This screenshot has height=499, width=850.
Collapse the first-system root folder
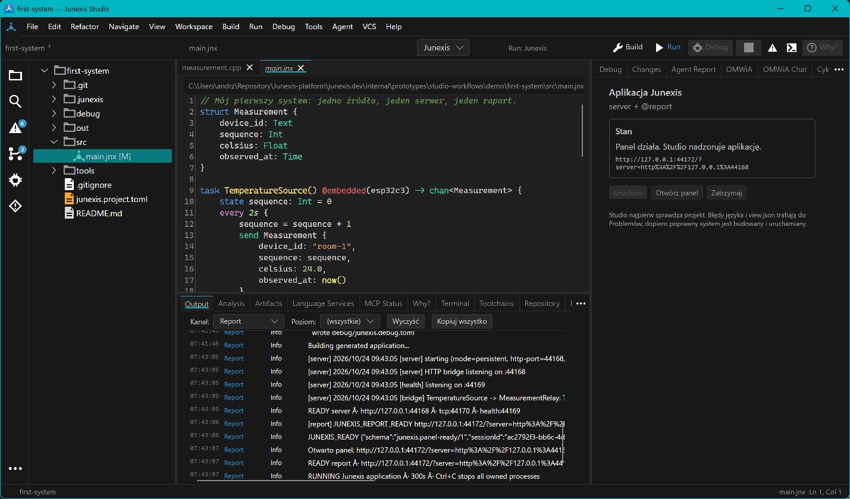[45, 71]
